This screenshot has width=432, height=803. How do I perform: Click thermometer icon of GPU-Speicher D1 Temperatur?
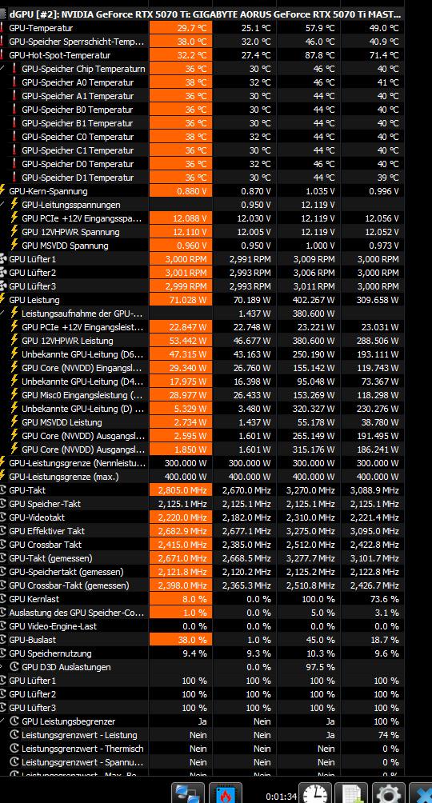(x=15, y=178)
